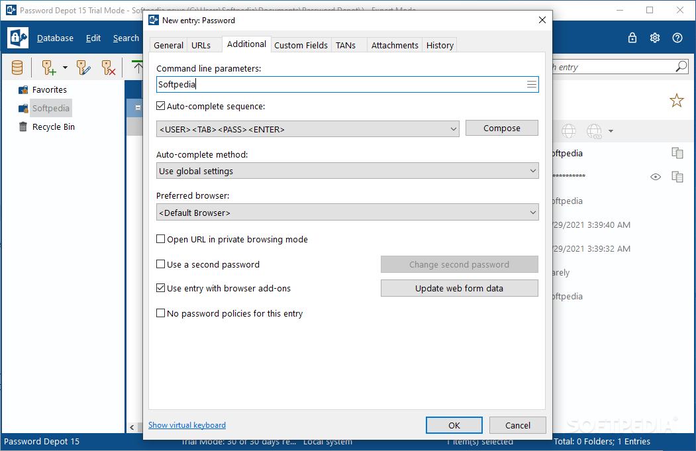Switch to the General tab

tap(168, 45)
